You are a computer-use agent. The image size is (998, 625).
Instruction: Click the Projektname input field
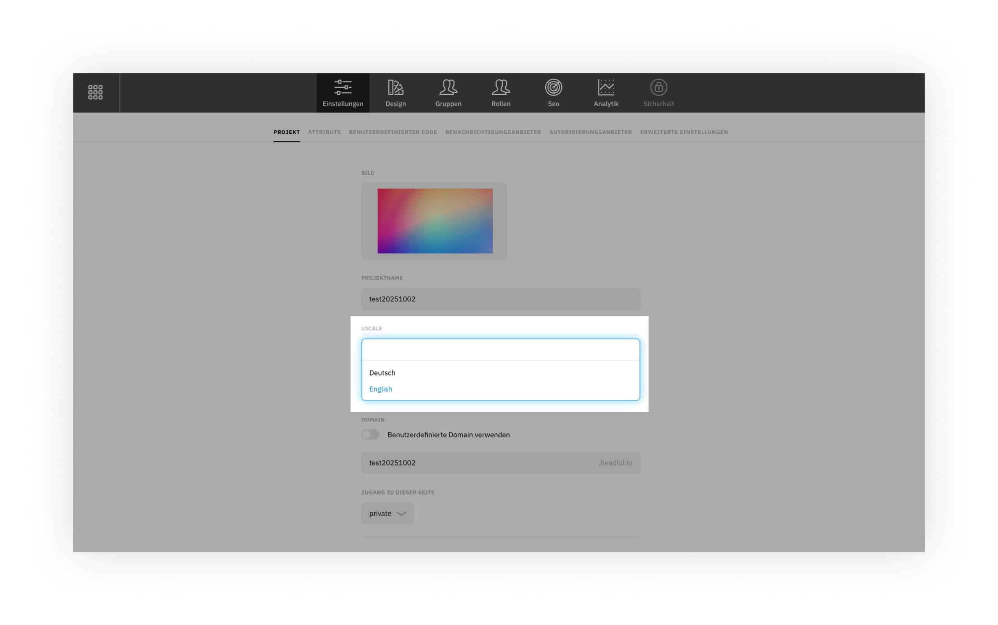[x=500, y=299]
